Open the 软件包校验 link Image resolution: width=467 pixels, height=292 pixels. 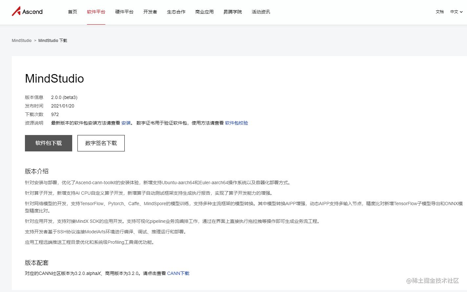pyautogui.click(x=237, y=123)
